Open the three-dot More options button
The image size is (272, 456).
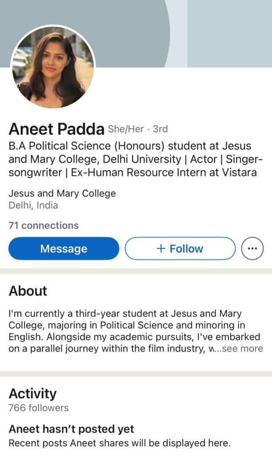click(x=252, y=248)
